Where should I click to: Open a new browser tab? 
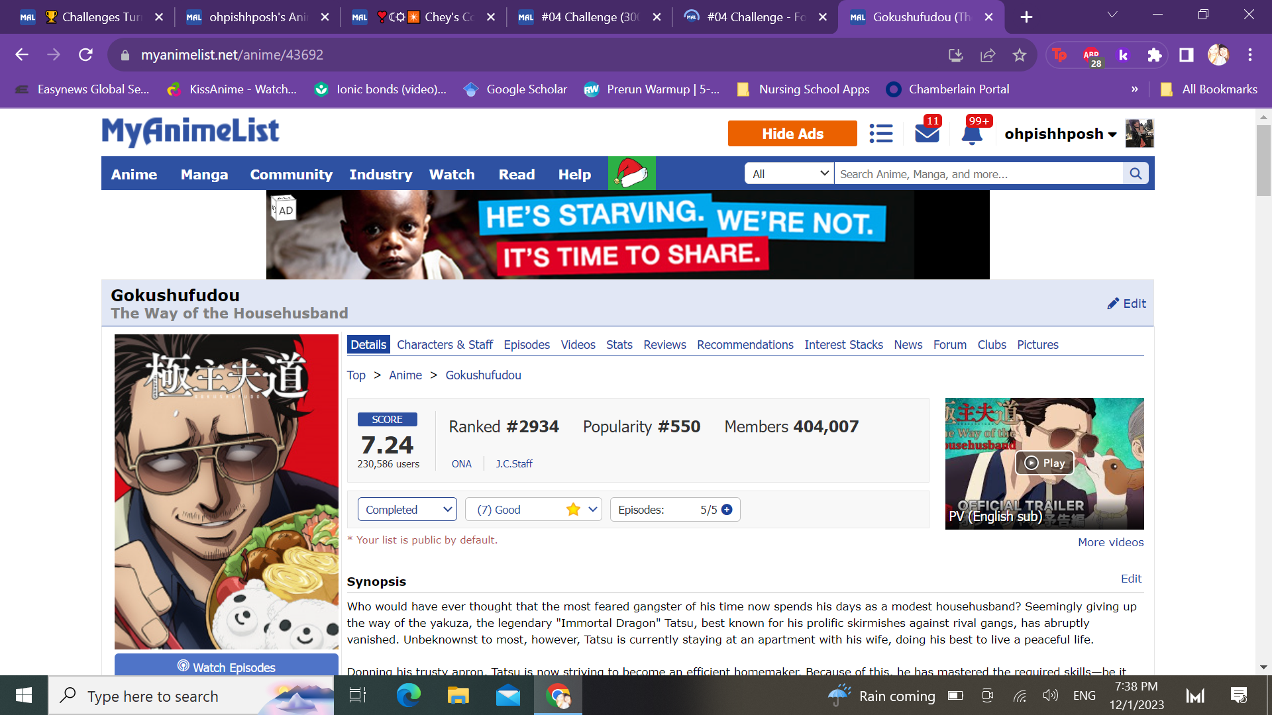pyautogui.click(x=1026, y=17)
